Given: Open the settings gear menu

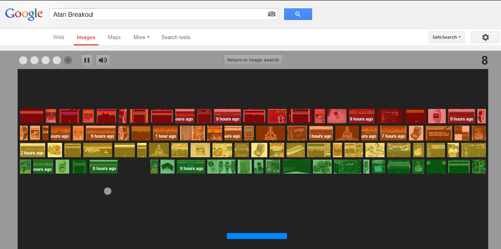Looking at the screenshot, I should (485, 37).
